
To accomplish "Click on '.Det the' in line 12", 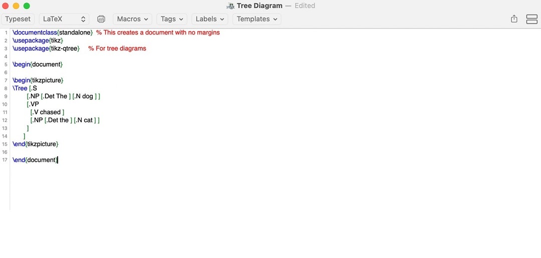I will [x=58, y=120].
